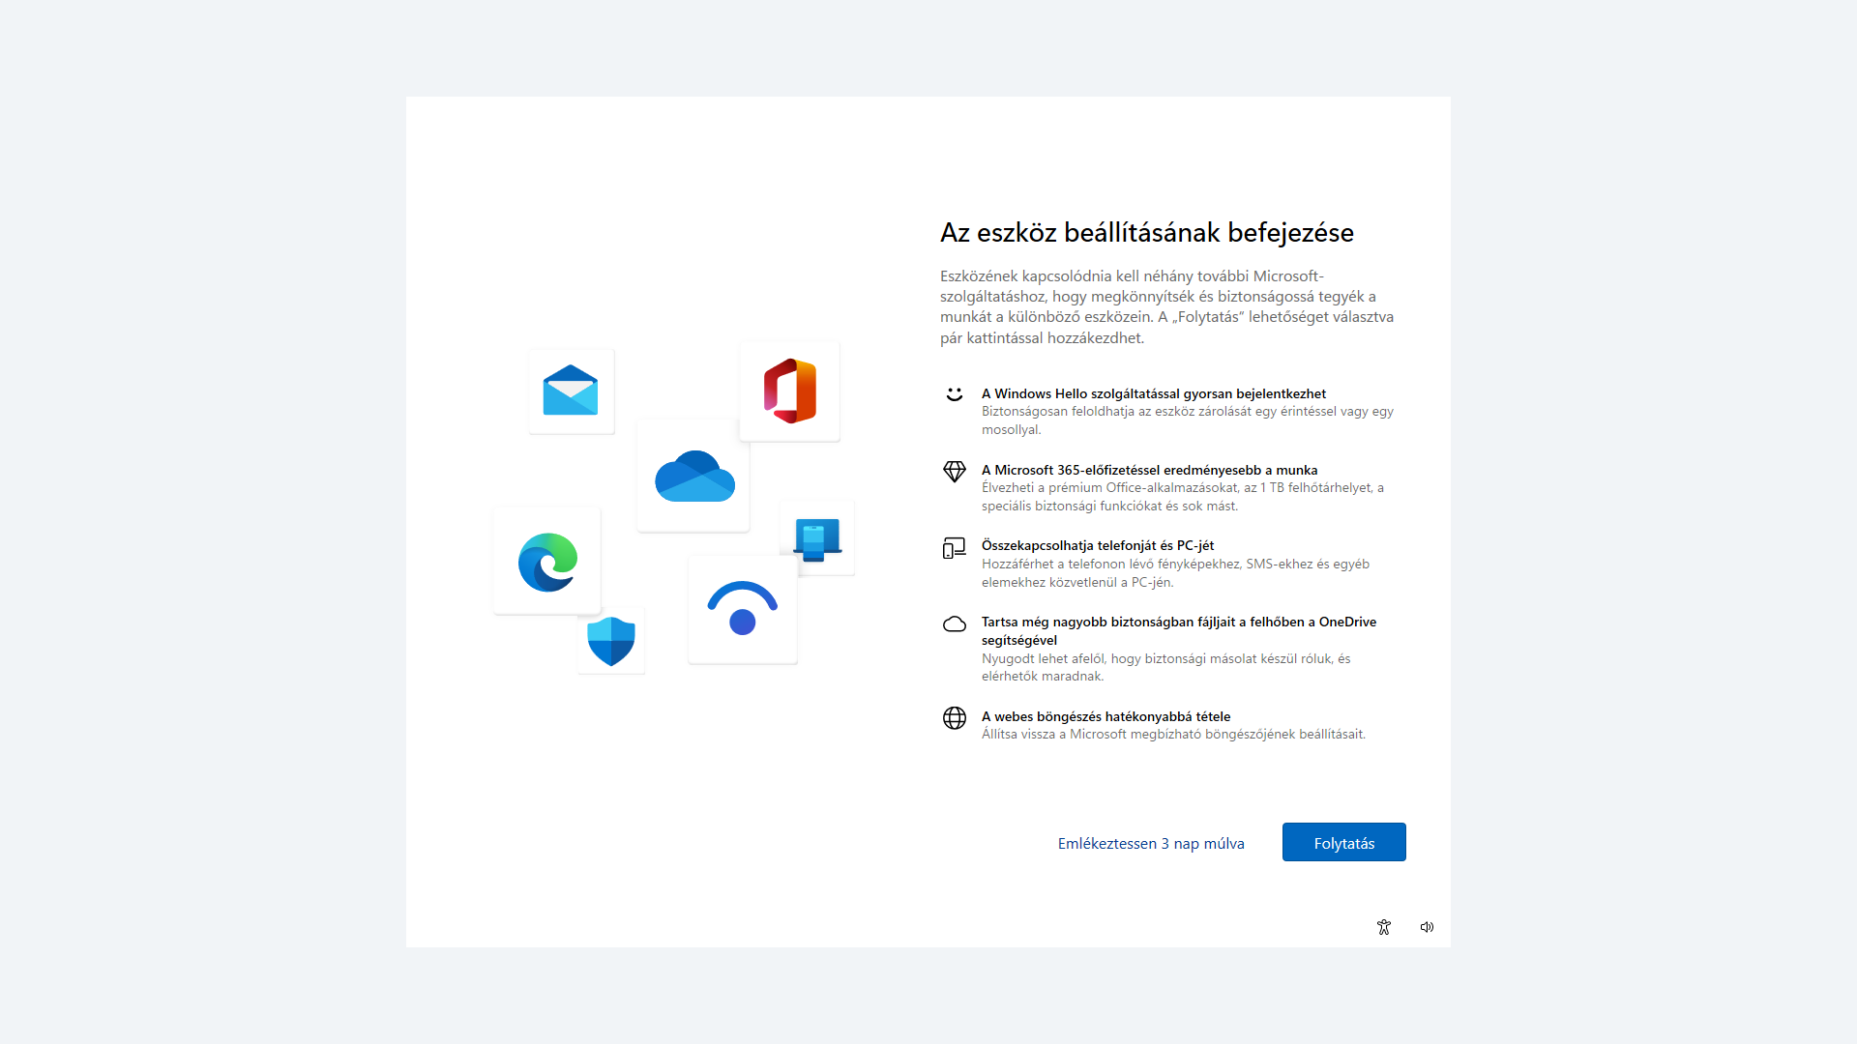Click the Windows Defender shield icon
The height and width of the screenshot is (1044, 1857).
(x=611, y=640)
